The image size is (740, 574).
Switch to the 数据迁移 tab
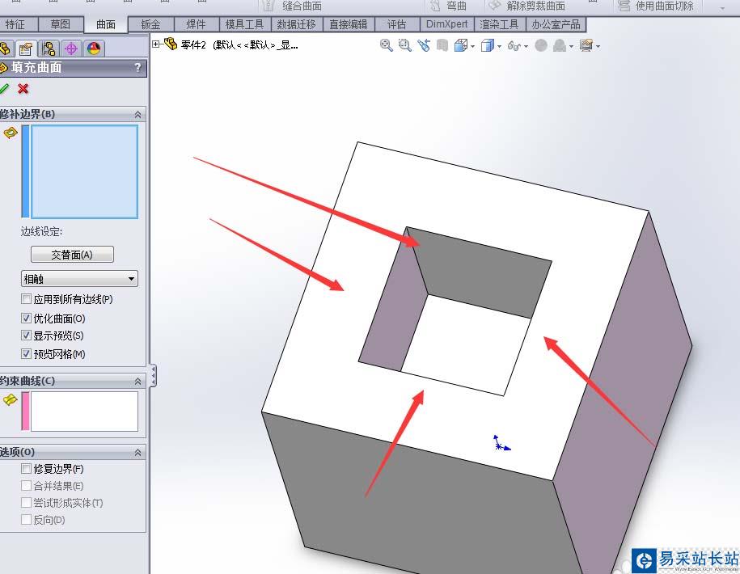(x=296, y=24)
